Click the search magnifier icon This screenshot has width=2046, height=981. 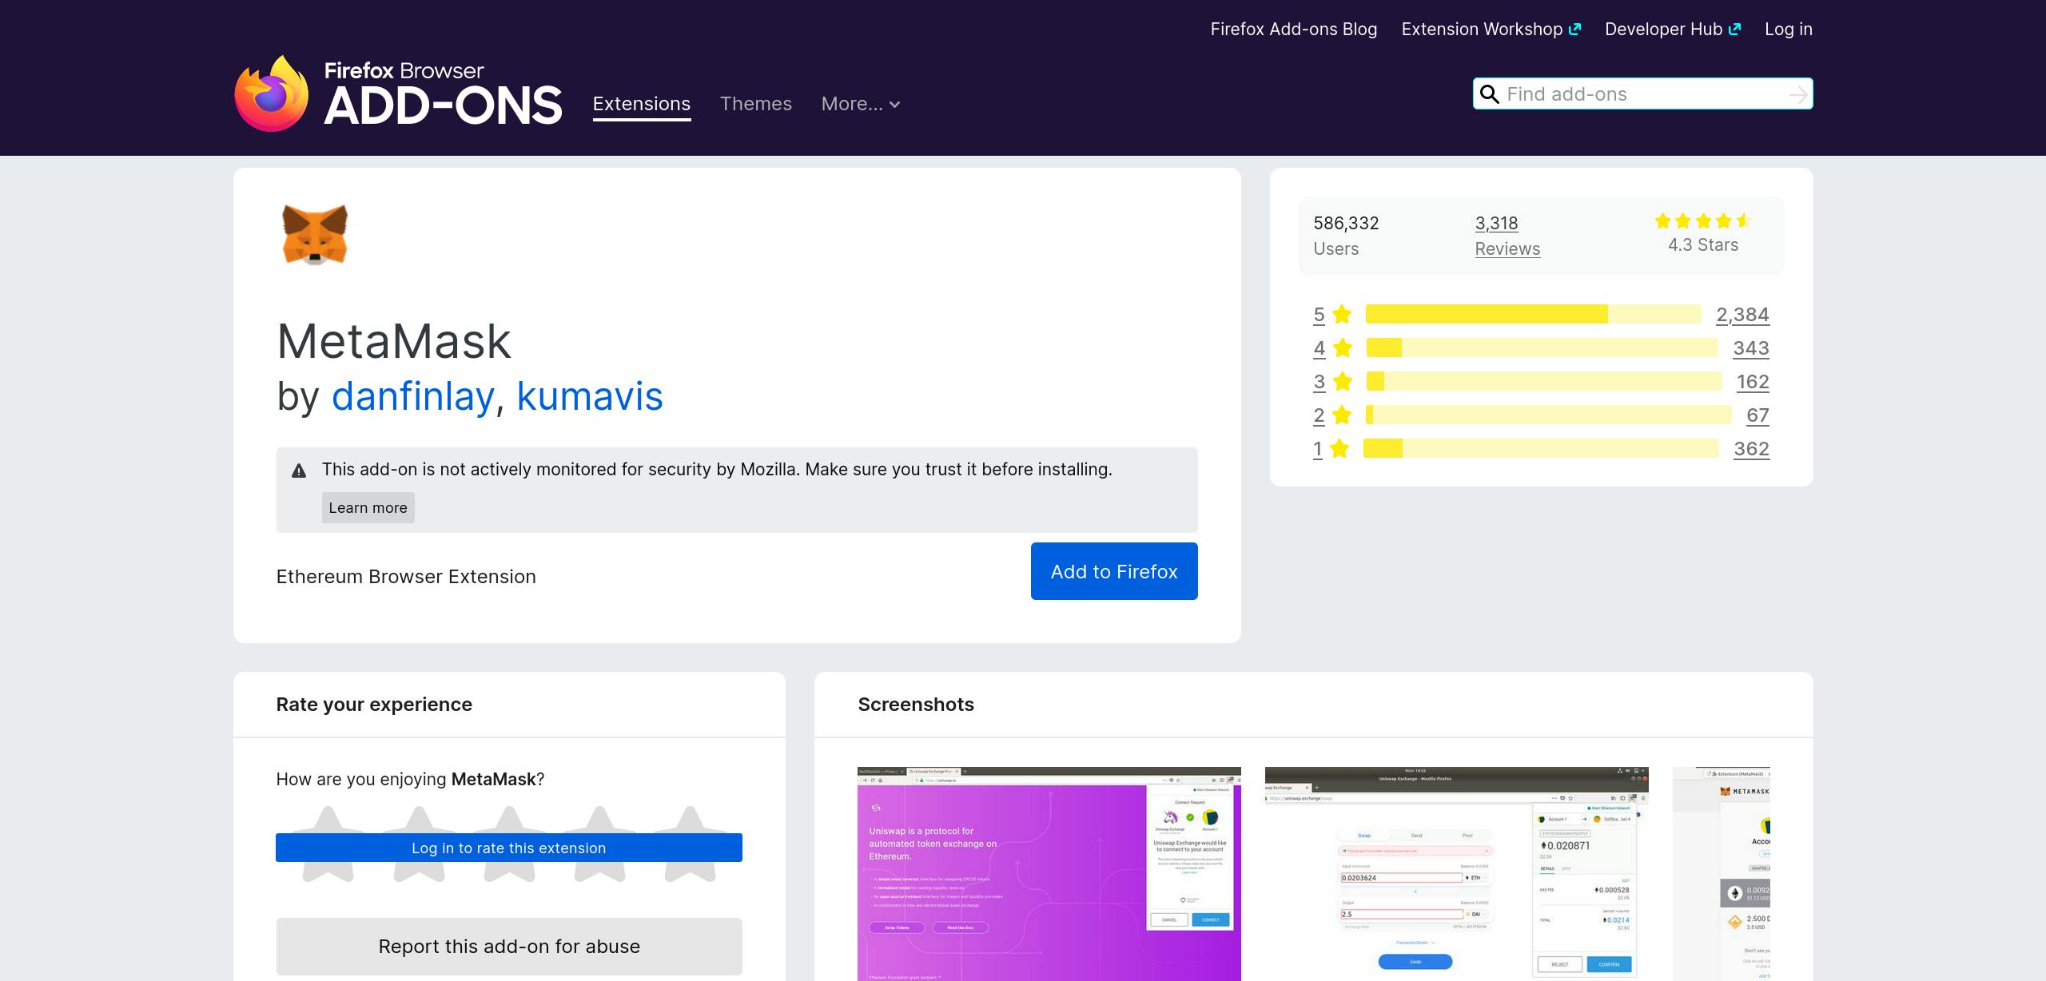pos(1490,94)
